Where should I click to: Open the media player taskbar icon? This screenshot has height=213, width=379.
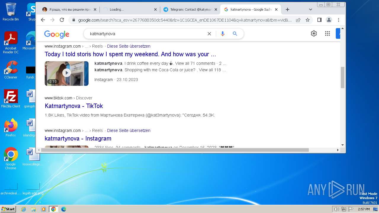[44, 209]
